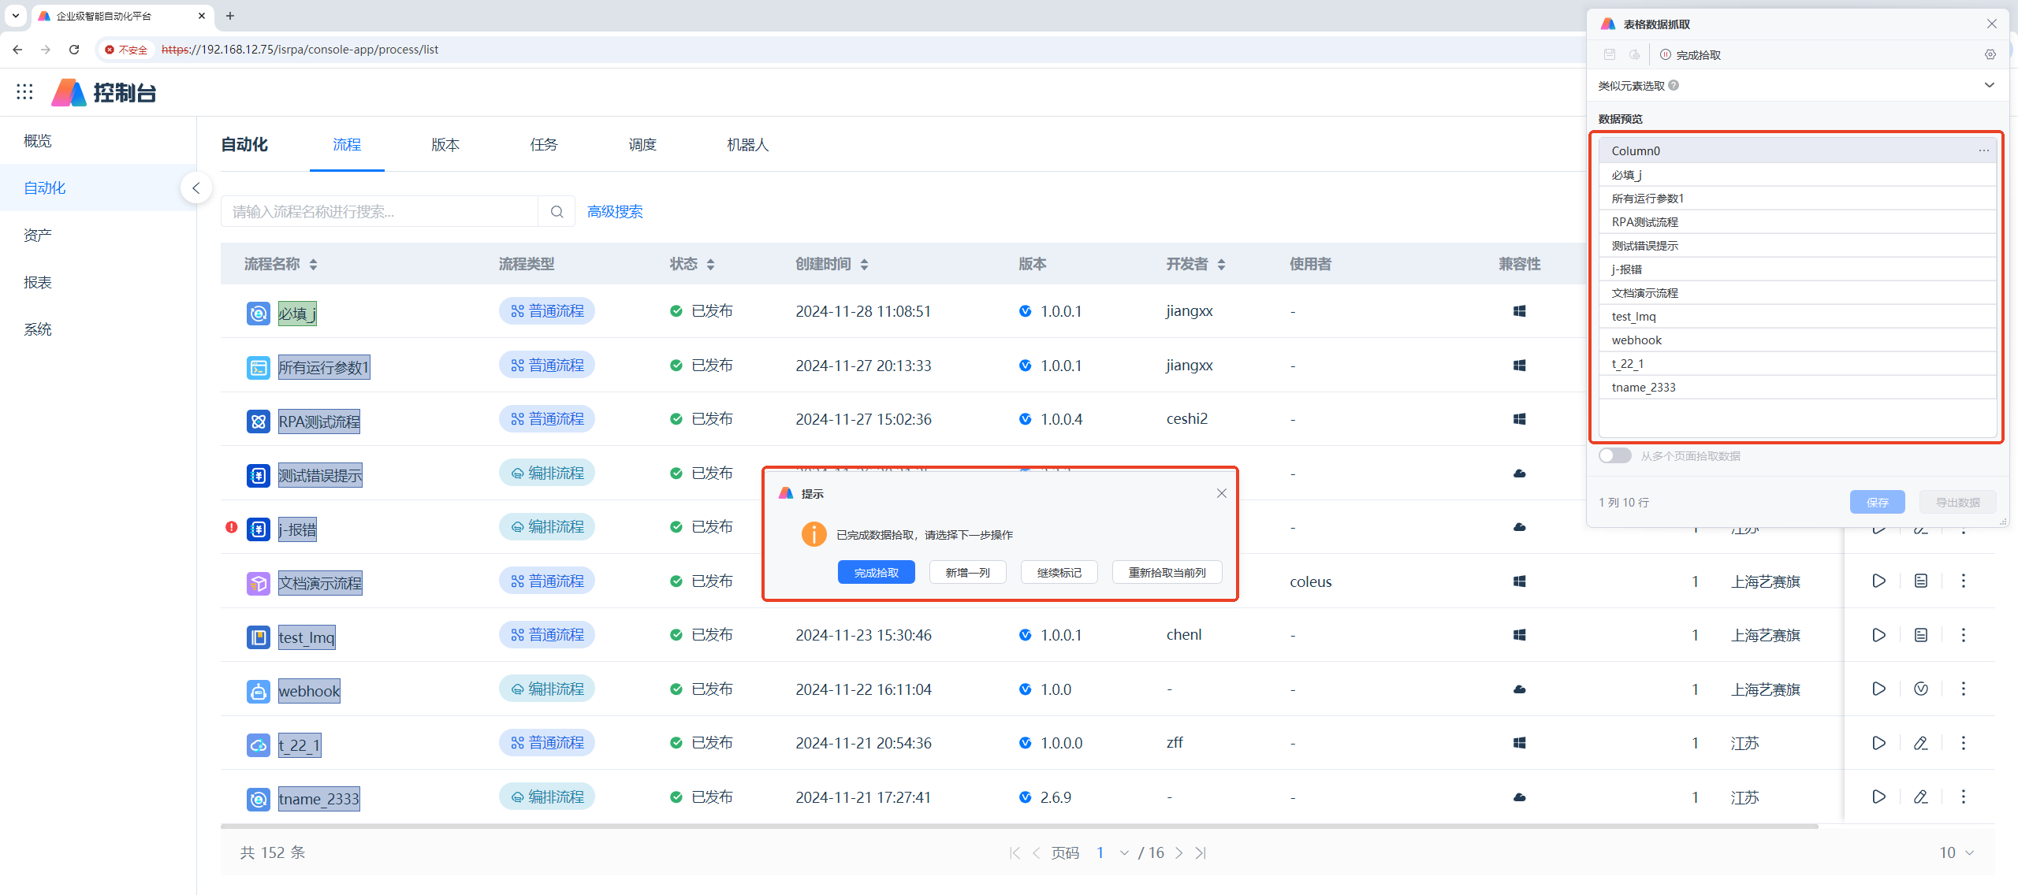
Task: Click the disabled save icon in capture toolbar
Action: coord(1610,54)
